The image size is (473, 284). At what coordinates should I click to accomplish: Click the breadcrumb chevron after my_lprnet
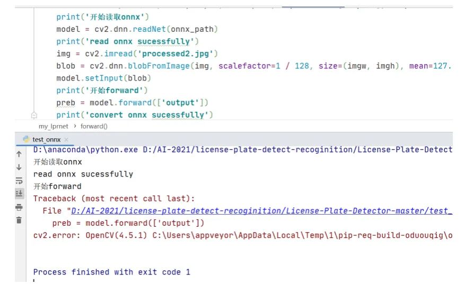point(75,126)
